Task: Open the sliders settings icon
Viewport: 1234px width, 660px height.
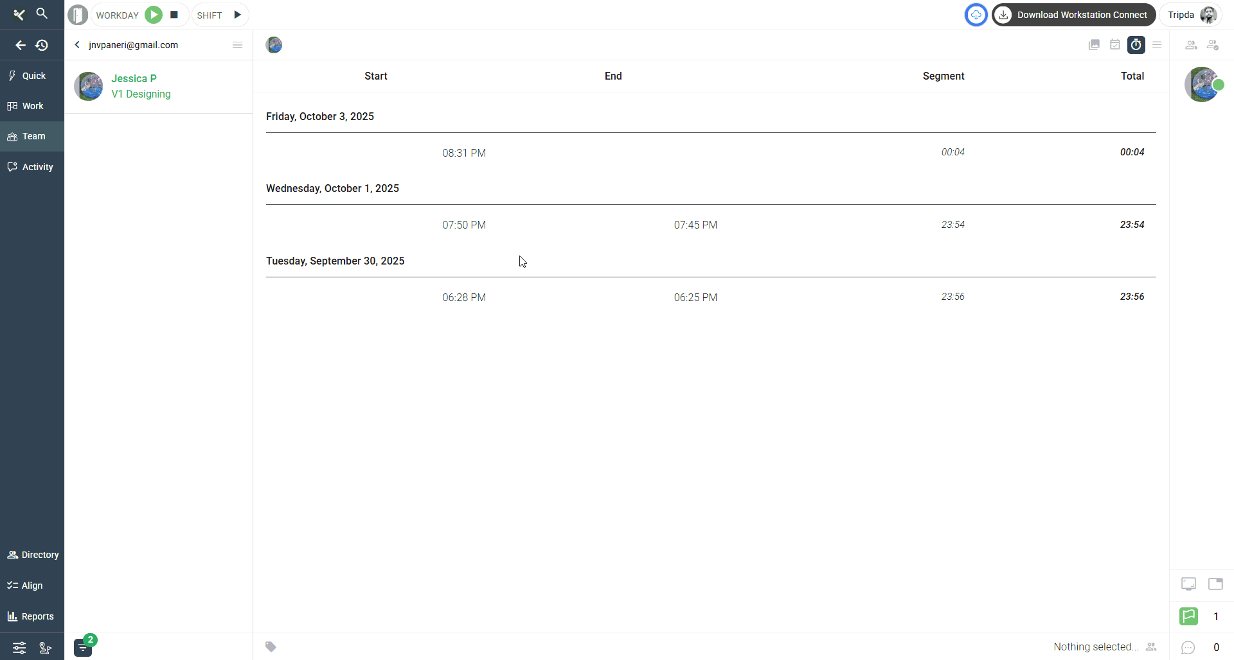Action: coord(19,648)
